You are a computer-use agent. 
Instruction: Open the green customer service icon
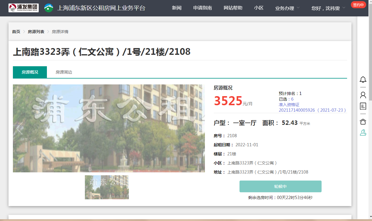(x=363, y=132)
